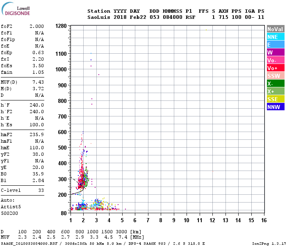Click the C-level value 33

41,190
